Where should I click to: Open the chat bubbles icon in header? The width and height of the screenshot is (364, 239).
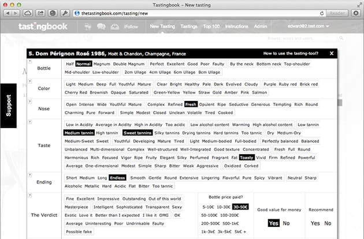[x=101, y=27]
